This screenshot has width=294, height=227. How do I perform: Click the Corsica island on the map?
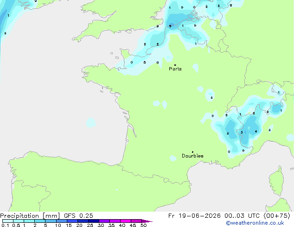[277, 182]
